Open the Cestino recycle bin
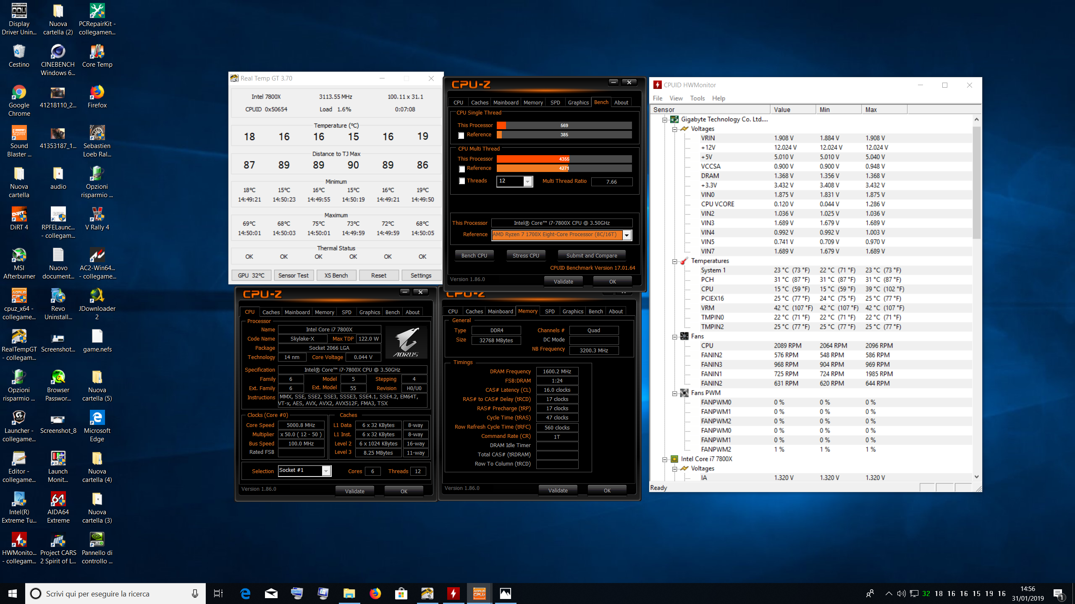Viewport: 1075px width, 604px height. (x=19, y=56)
